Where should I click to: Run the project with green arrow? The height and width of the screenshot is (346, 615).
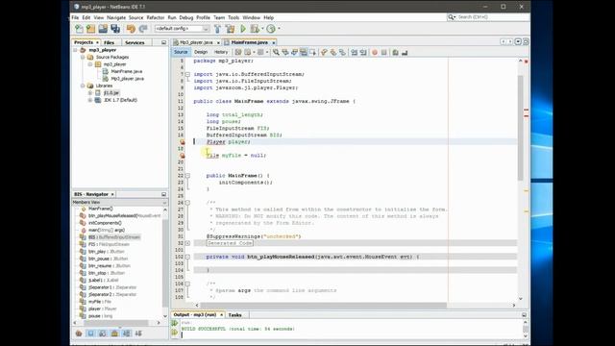click(x=243, y=29)
